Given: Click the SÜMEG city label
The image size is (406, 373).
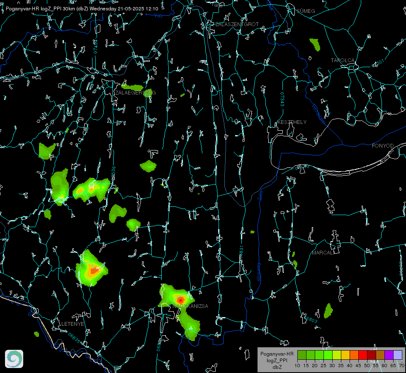Looking at the screenshot, I should tap(306, 11).
